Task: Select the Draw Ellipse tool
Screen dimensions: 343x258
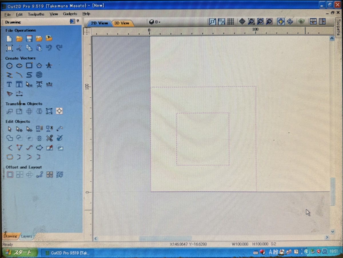Action: tap(19, 66)
